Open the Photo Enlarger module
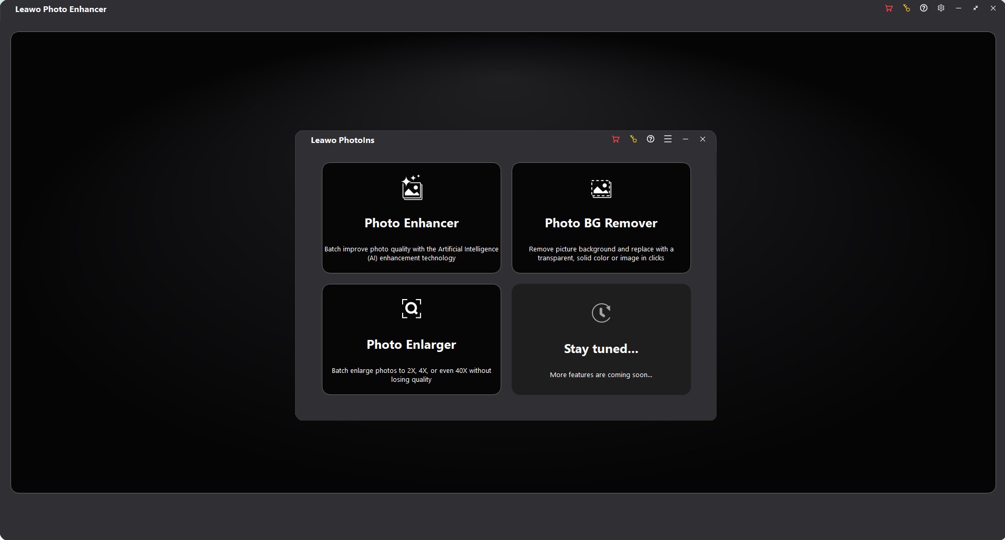The width and height of the screenshot is (1005, 540). (x=412, y=339)
